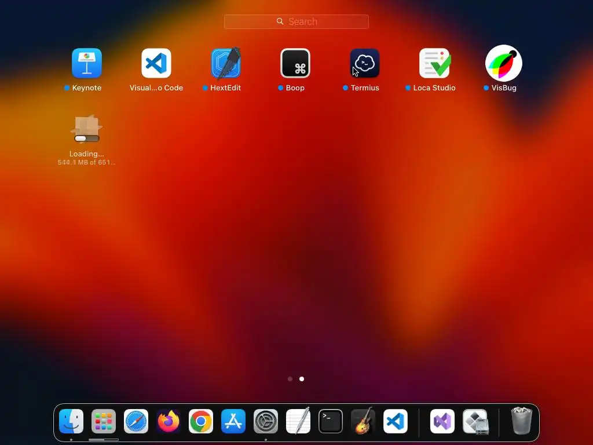Launch Firefox from the Dock

[x=169, y=421]
